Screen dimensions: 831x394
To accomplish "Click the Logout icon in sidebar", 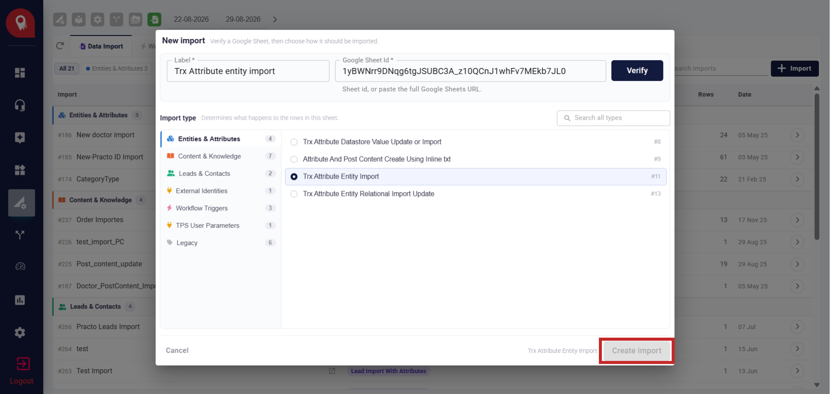I will click(23, 364).
